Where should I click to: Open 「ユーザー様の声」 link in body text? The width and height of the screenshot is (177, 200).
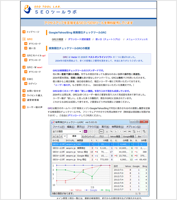click(x=62, y=85)
